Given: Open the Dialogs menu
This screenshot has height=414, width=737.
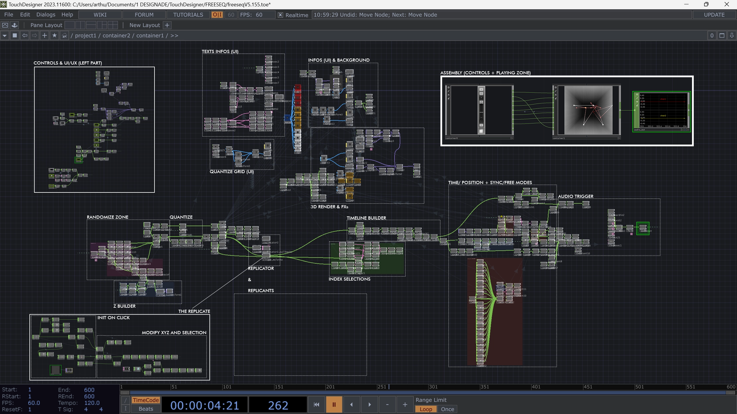Looking at the screenshot, I should 46,14.
